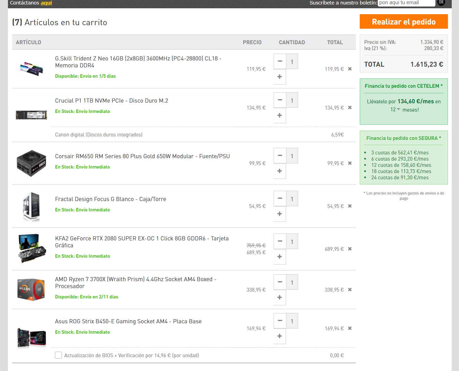View Crucial P1 SSD thumbnail image
Image resolution: width=459 pixels, height=371 pixels.
(31, 115)
